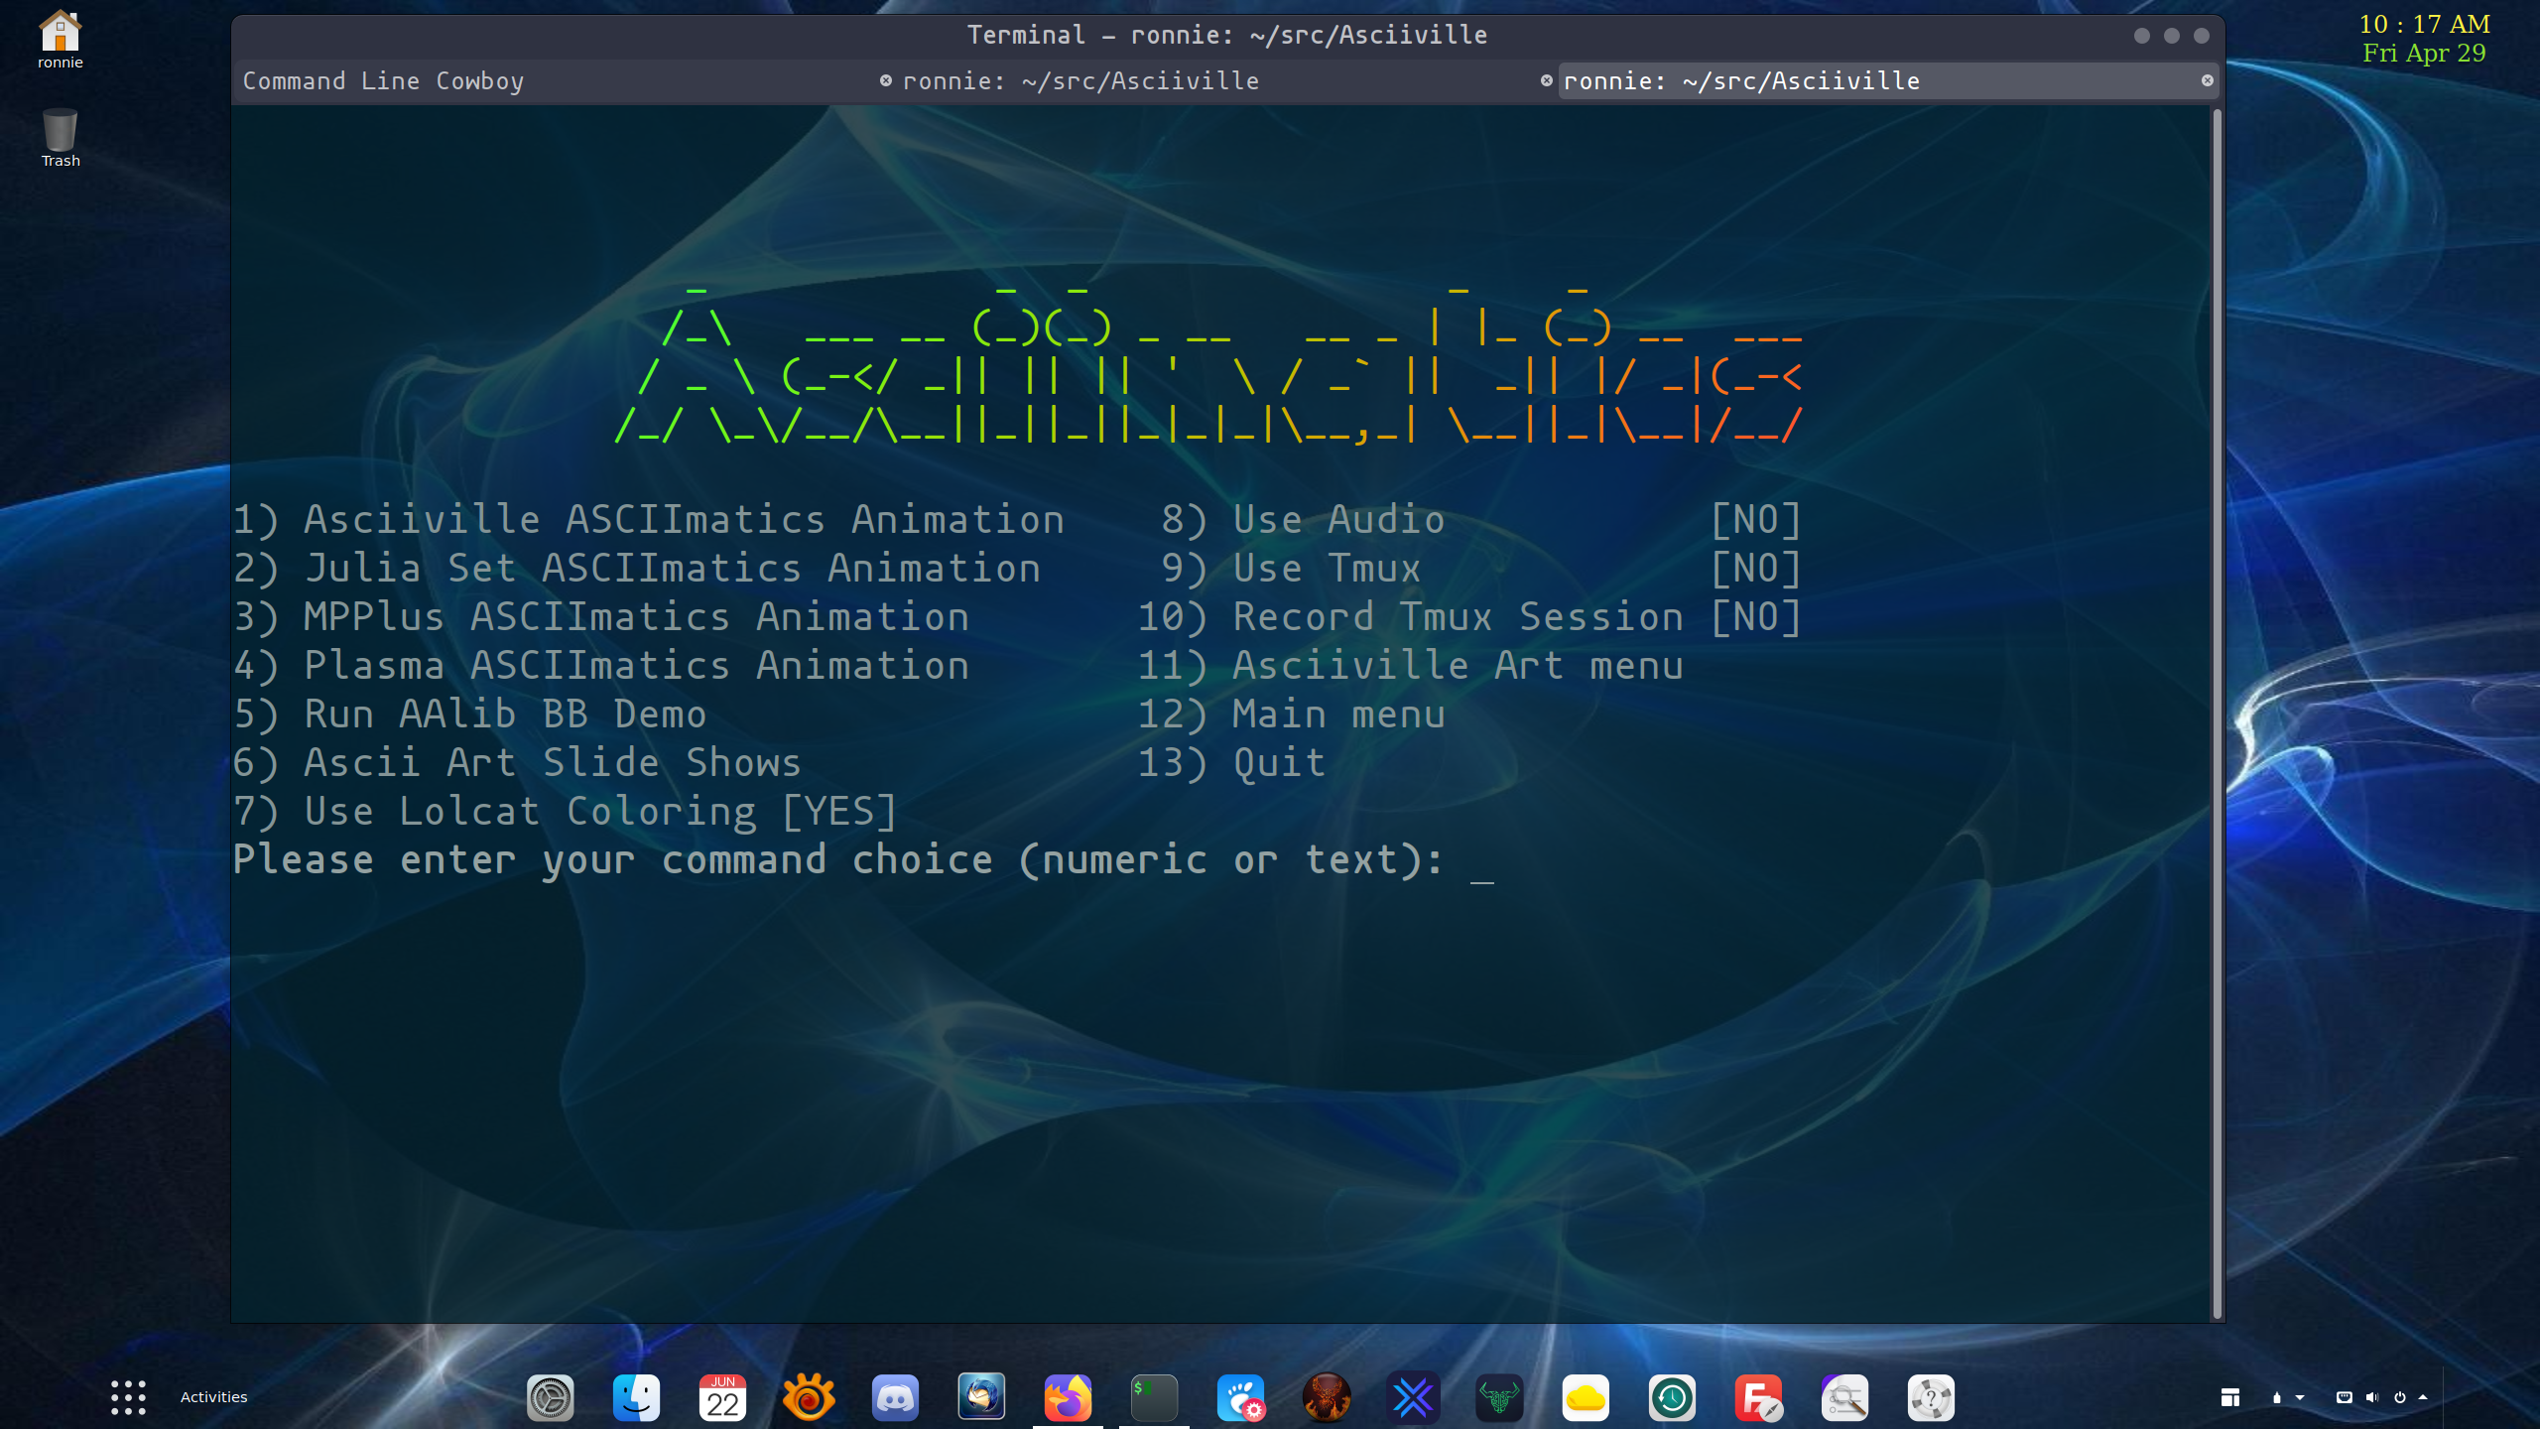
Task: Click the Terminal icon in the dock
Action: [x=1154, y=1398]
